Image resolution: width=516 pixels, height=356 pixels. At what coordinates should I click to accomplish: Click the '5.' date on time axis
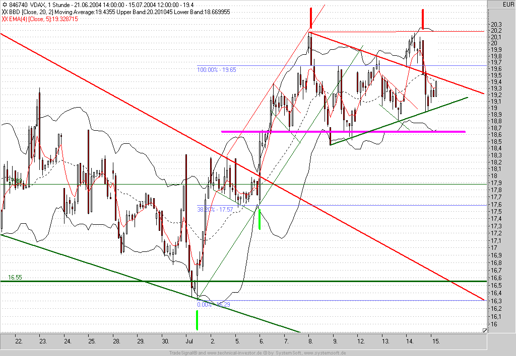pyautogui.click(x=237, y=341)
